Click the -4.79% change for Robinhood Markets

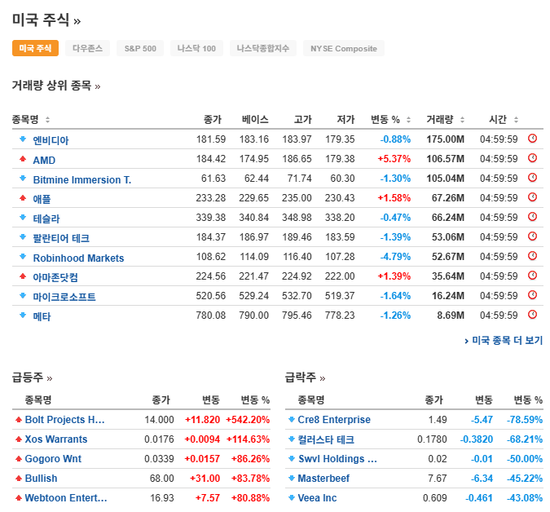click(395, 257)
